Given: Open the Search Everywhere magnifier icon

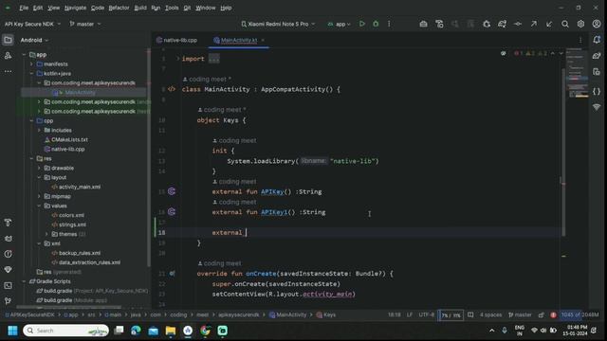Looking at the screenshot, I should 565,24.
